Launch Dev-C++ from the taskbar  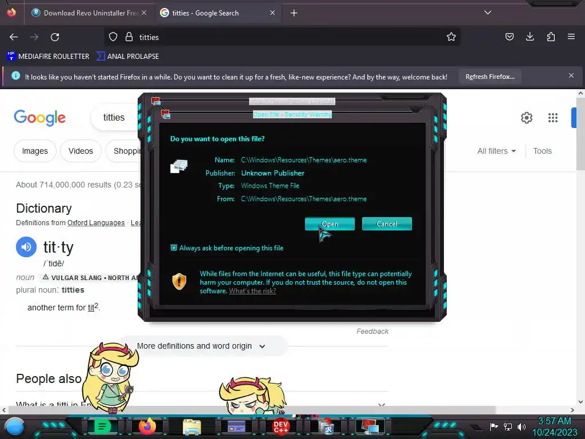tap(281, 426)
